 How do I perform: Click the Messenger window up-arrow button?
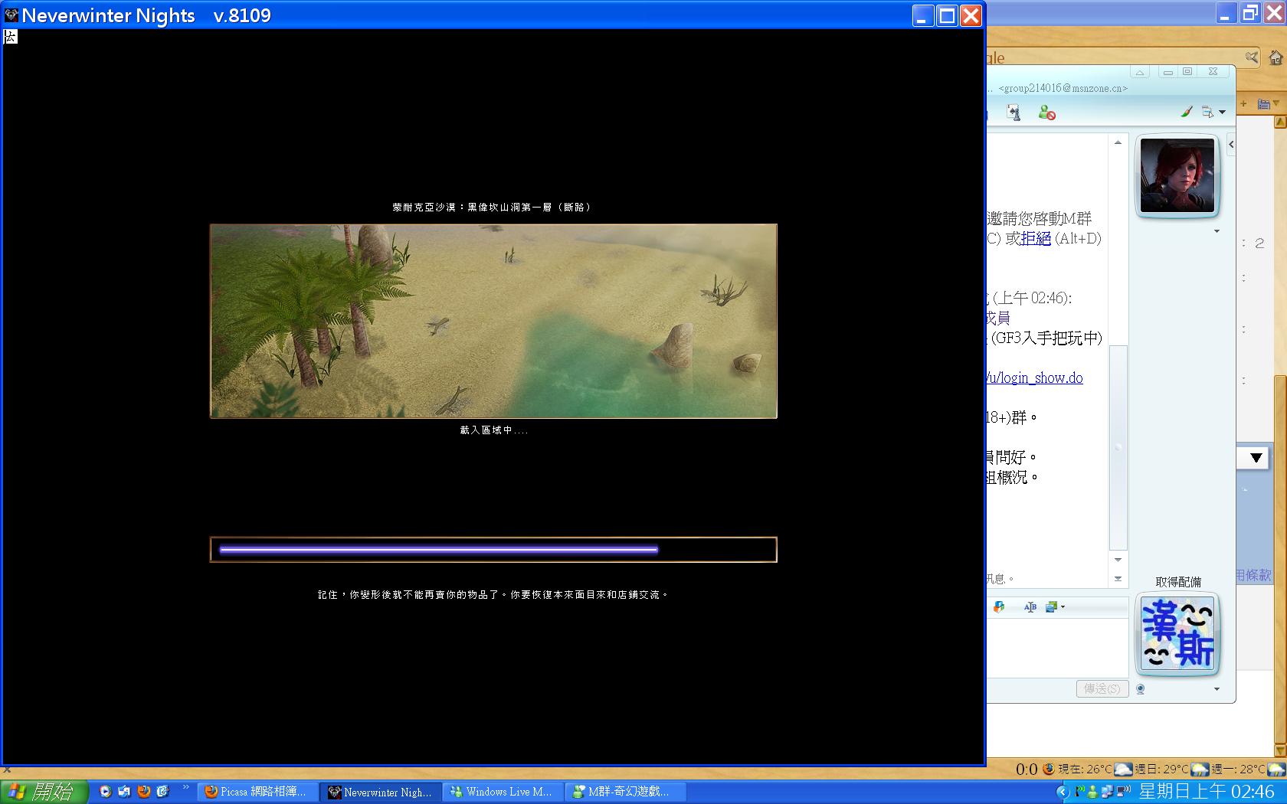1140,72
